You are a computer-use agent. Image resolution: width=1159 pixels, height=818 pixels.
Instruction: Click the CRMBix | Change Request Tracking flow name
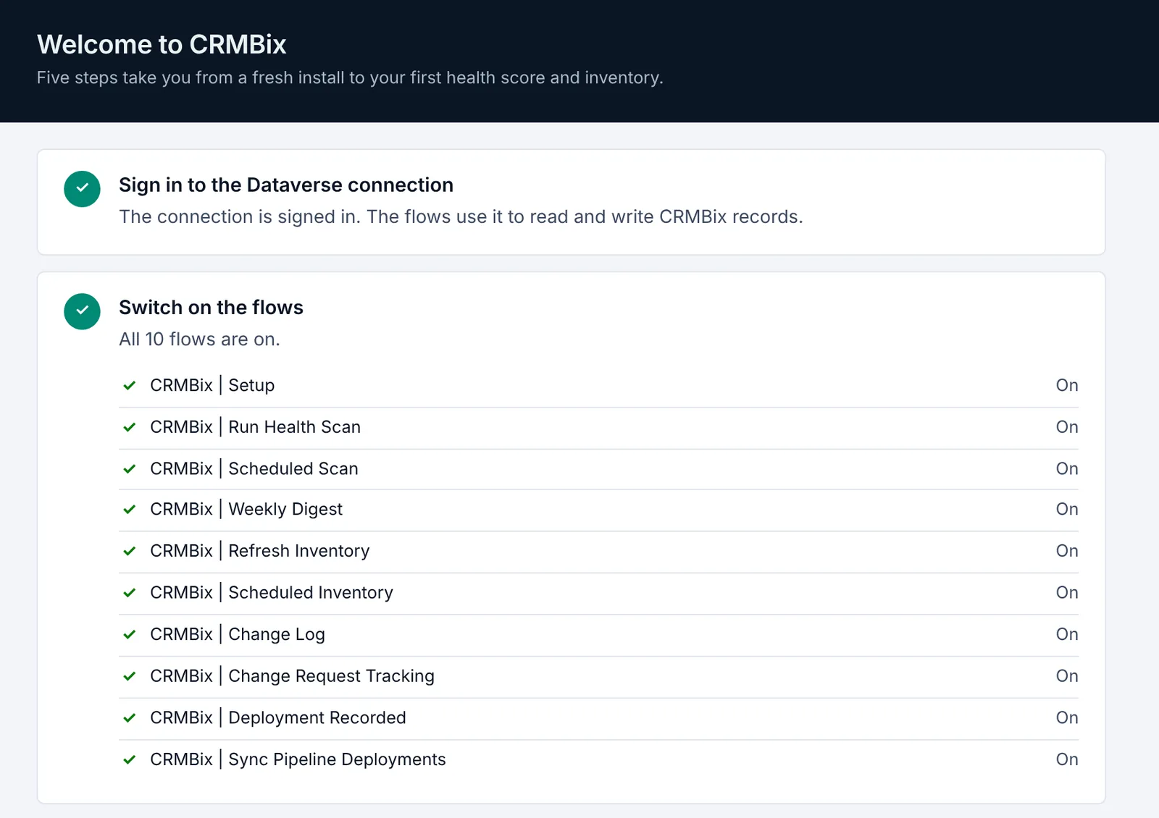(292, 676)
